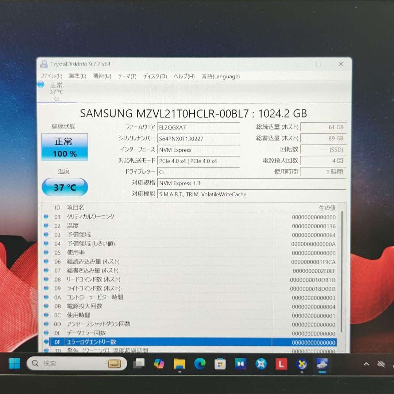Open the red L Lenovo app icon
Screen dimensions: 394x394
(x=281, y=364)
